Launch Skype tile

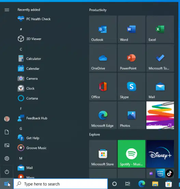(x=131, y=86)
